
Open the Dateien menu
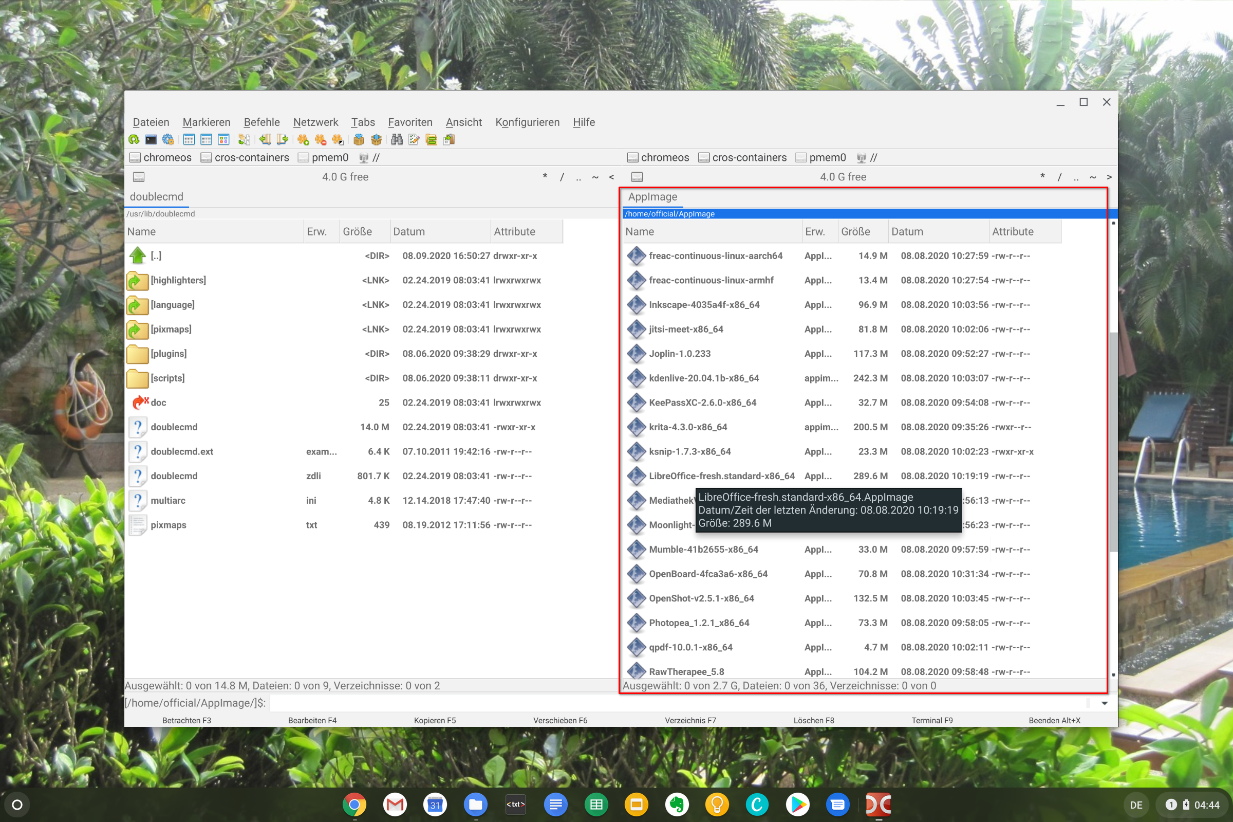151,122
